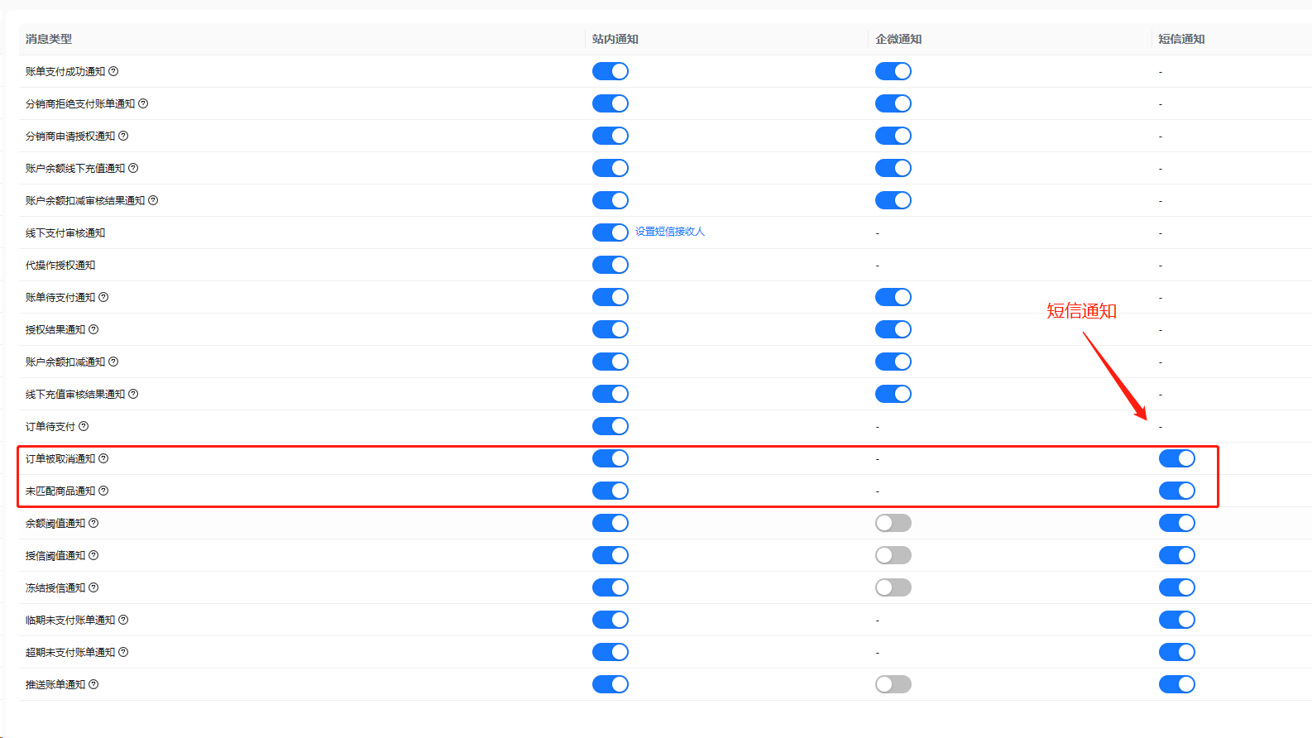Toggle 站内通知 for 未匹配商品通知
This screenshot has height=738, width=1312.
pos(611,491)
